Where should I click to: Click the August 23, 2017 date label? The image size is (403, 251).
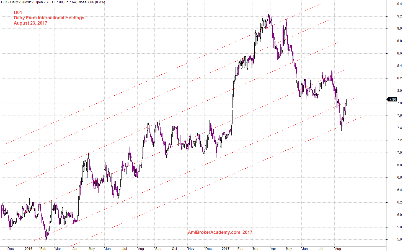[x=30, y=23]
